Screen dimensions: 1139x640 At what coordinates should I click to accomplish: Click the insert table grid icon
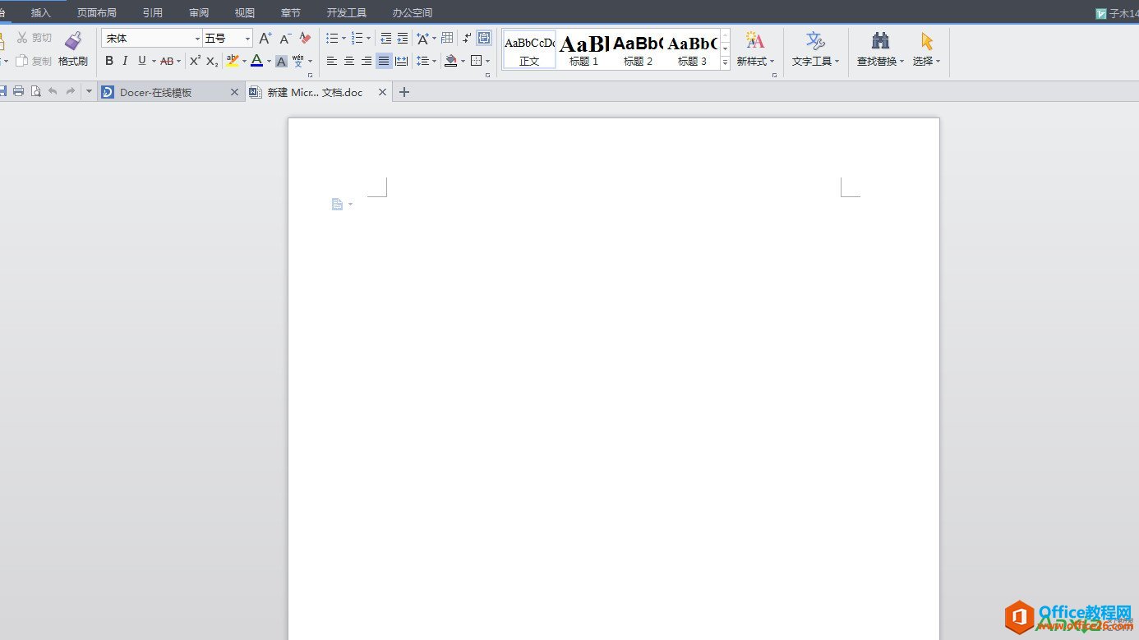[x=447, y=38]
